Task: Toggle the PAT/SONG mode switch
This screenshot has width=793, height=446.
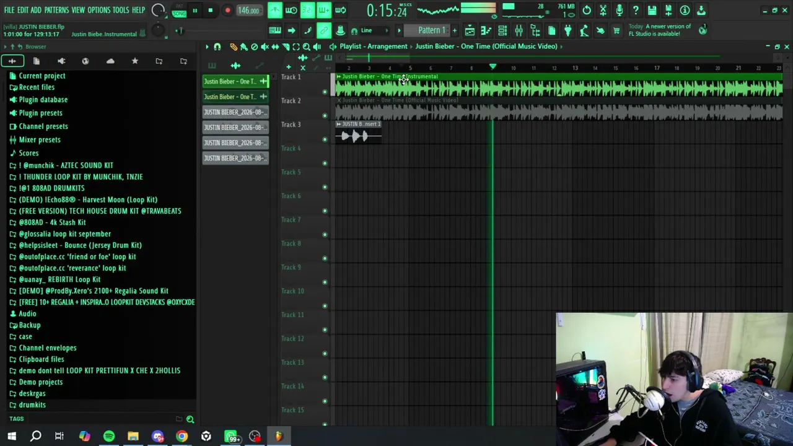Action: click(x=179, y=11)
